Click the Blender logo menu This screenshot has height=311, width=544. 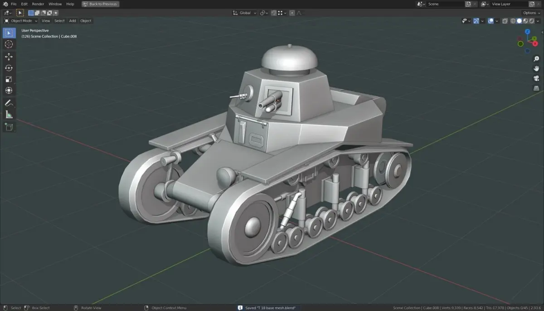click(5, 4)
